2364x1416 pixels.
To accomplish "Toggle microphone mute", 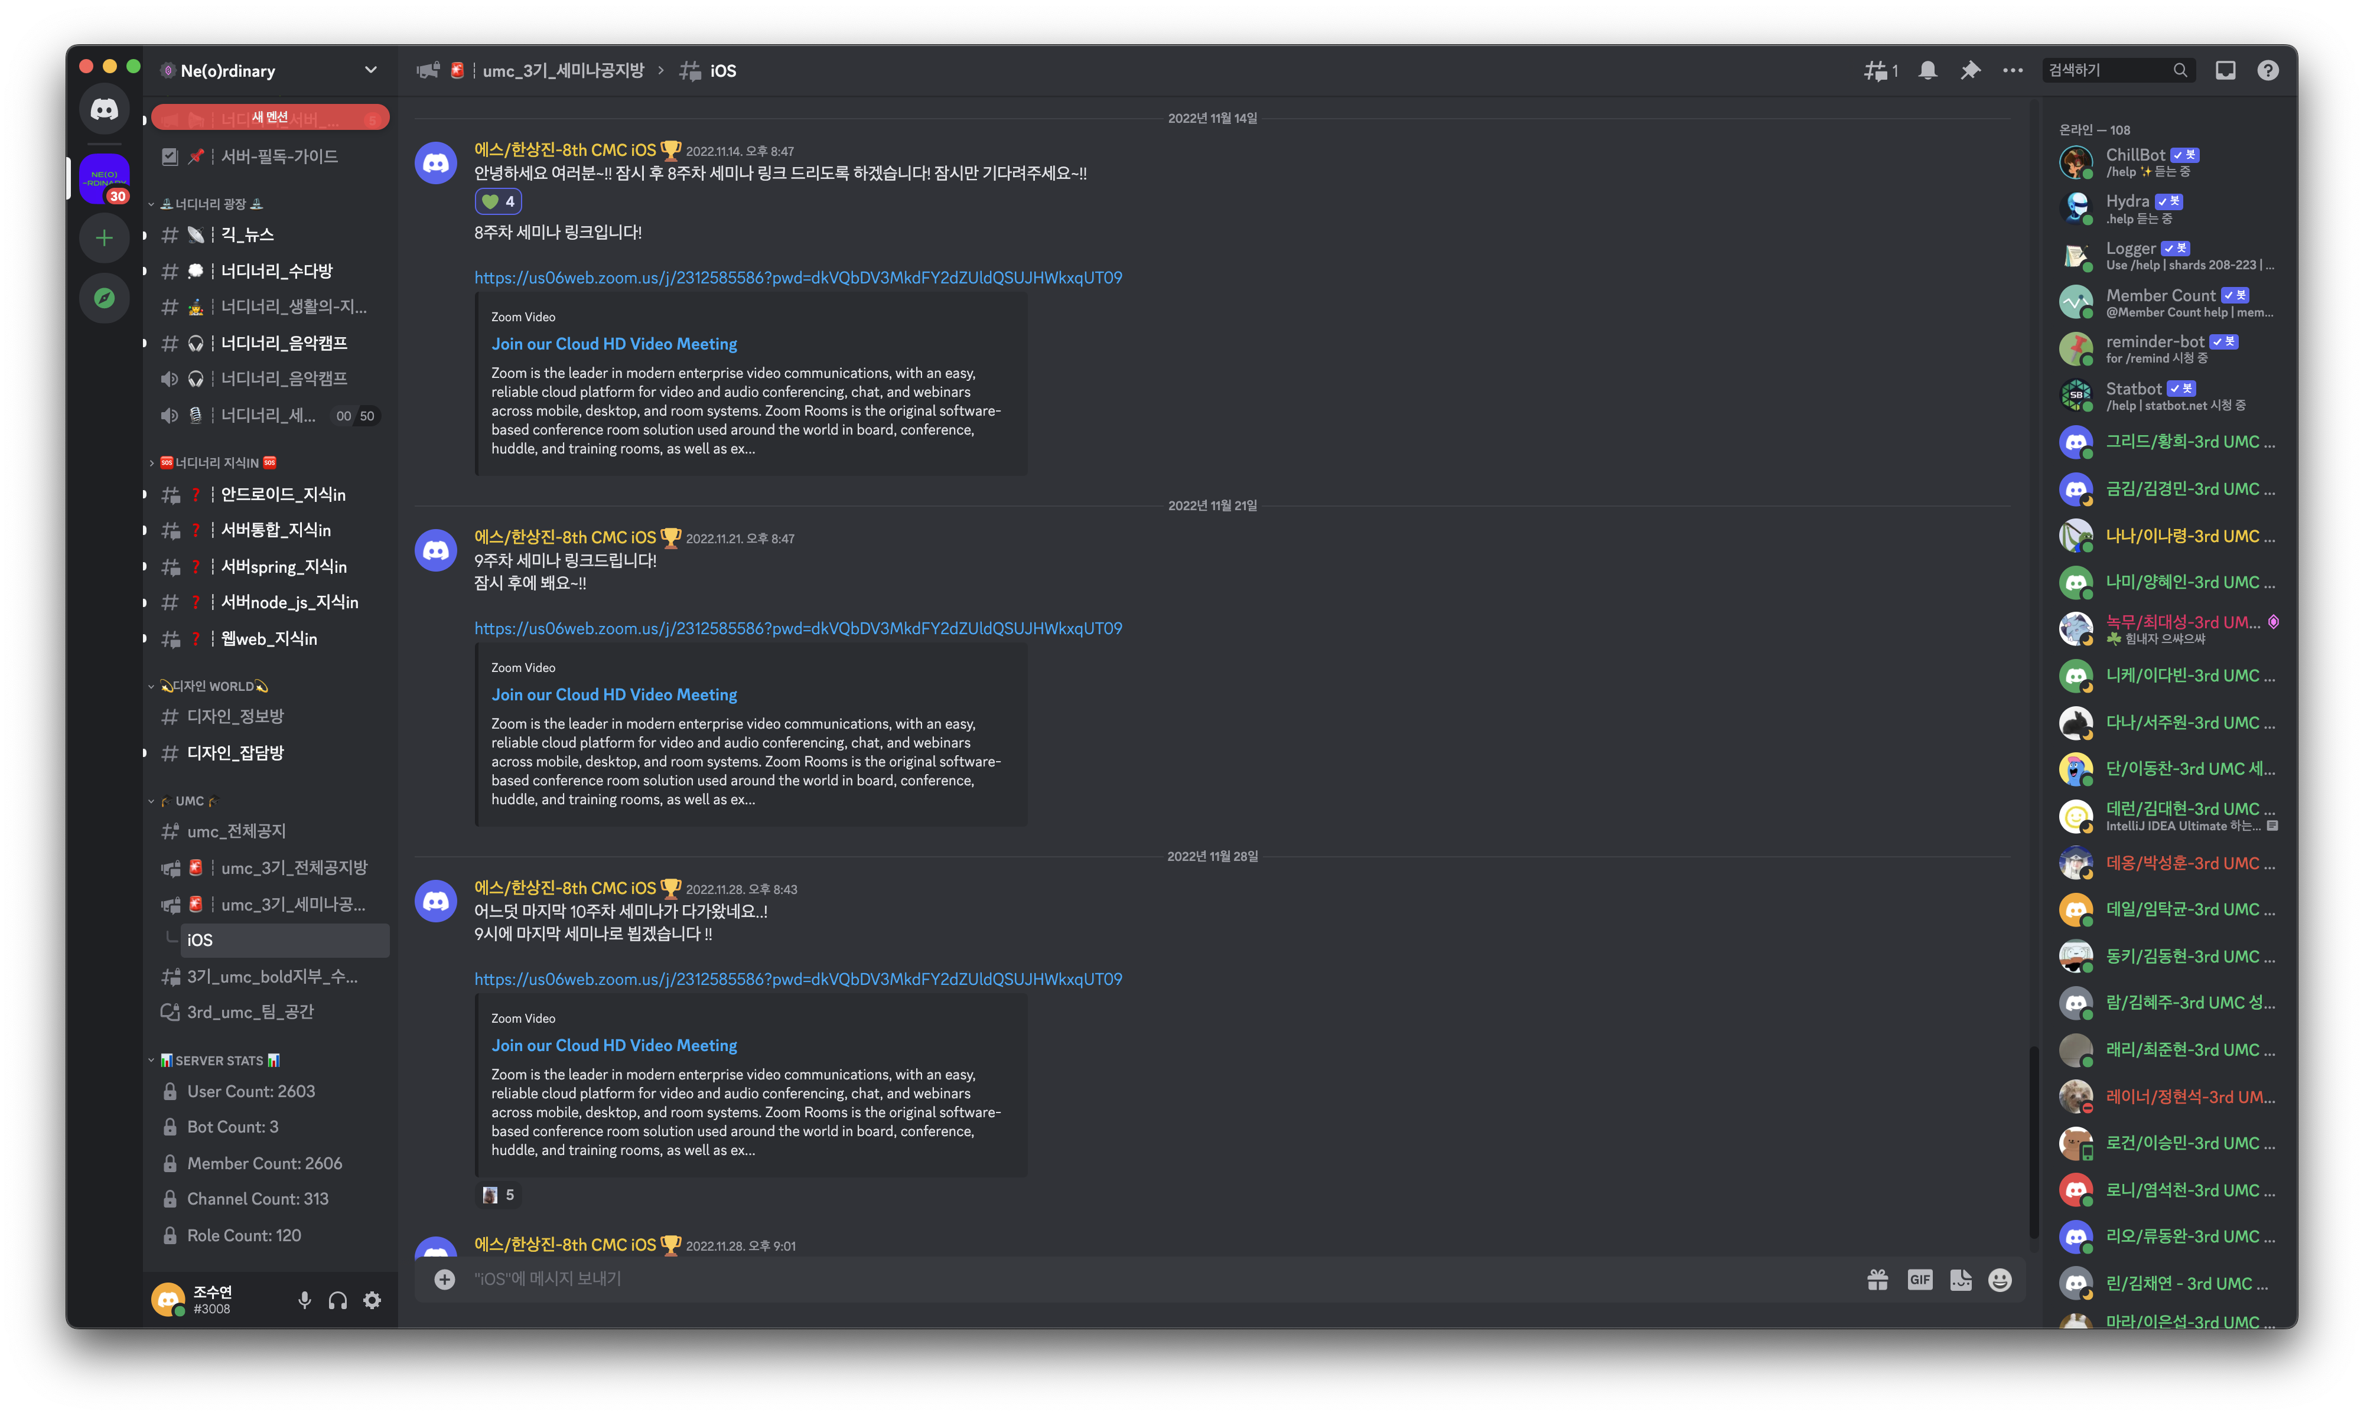I will pyautogui.click(x=304, y=1300).
